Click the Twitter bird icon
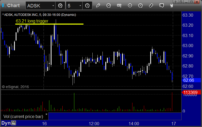This screenshot has width=202, height=127. tap(171, 6)
